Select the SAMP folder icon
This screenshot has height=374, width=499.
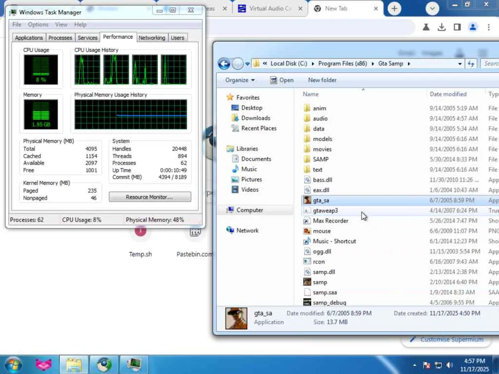point(307,159)
